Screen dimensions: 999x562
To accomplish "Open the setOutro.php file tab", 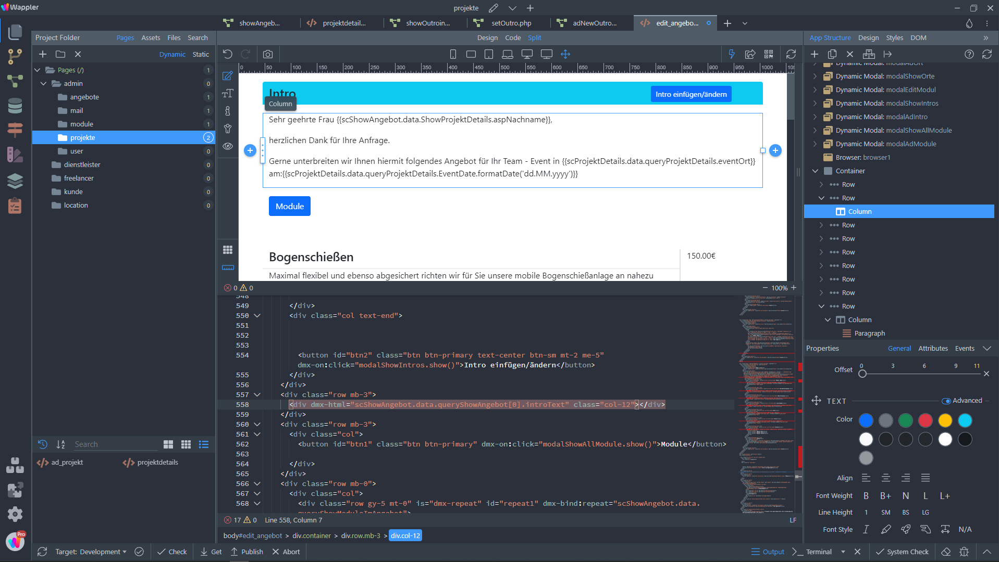I will click(511, 23).
